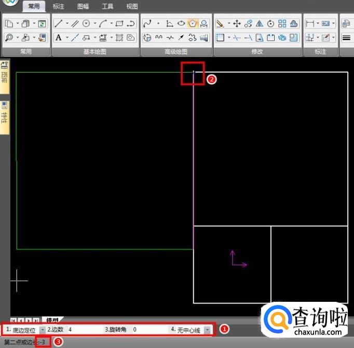Click the Ellipse tool icon
354x348 pixels.
[181, 23]
